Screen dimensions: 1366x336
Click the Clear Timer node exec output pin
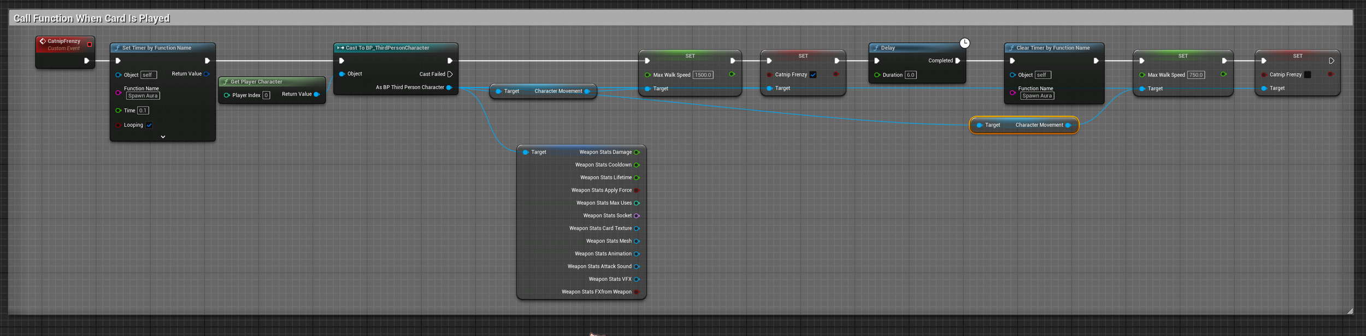(x=1096, y=61)
